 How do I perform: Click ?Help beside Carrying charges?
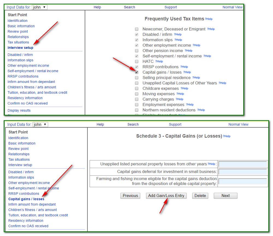pyautogui.click(x=180, y=99)
